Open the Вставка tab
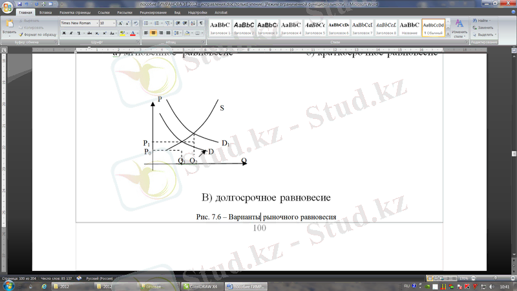 45,12
